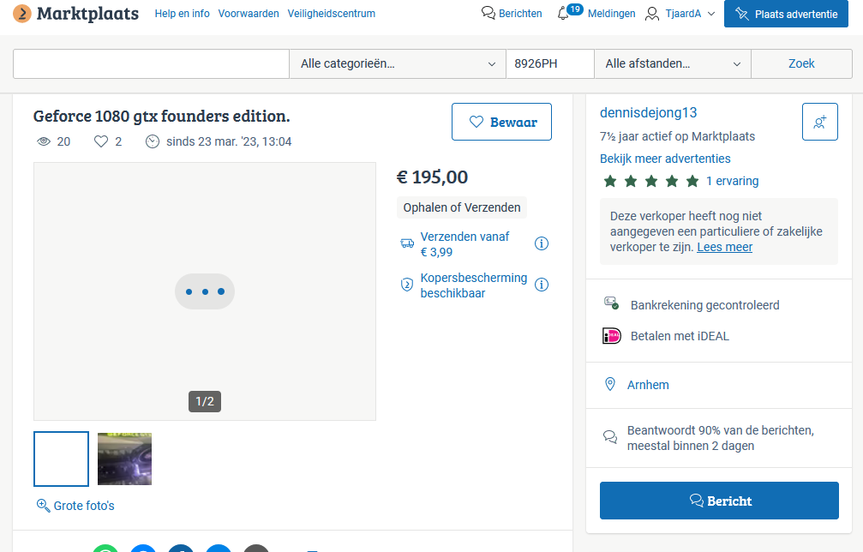Viewport: 863px width, 552px height.
Task: Click the clock icon by listing date
Action: coord(153,141)
